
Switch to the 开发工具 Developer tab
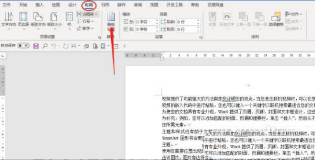pos(174,5)
